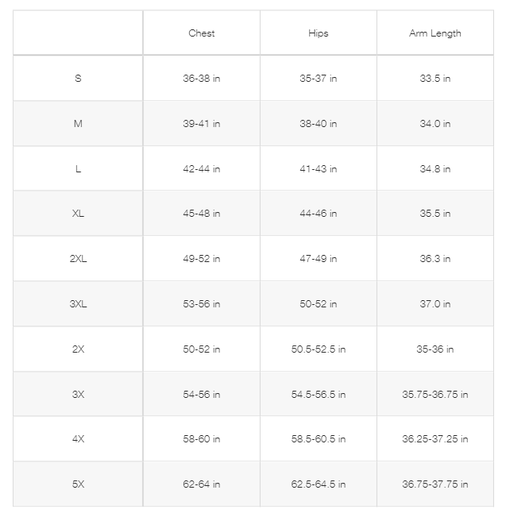Click the Hips column header
506x517 pixels.
[x=318, y=33]
